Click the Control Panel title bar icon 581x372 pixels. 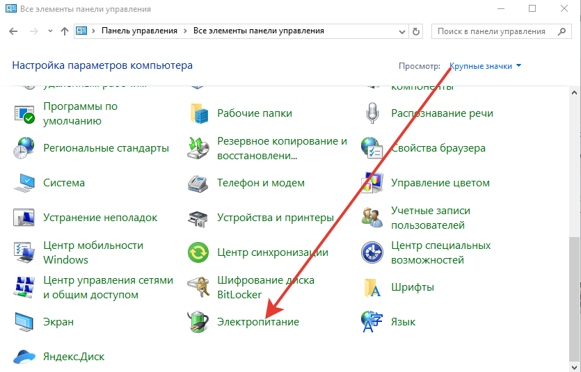[10, 9]
